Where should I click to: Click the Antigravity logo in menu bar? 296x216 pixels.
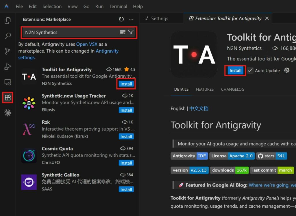point(6,6)
